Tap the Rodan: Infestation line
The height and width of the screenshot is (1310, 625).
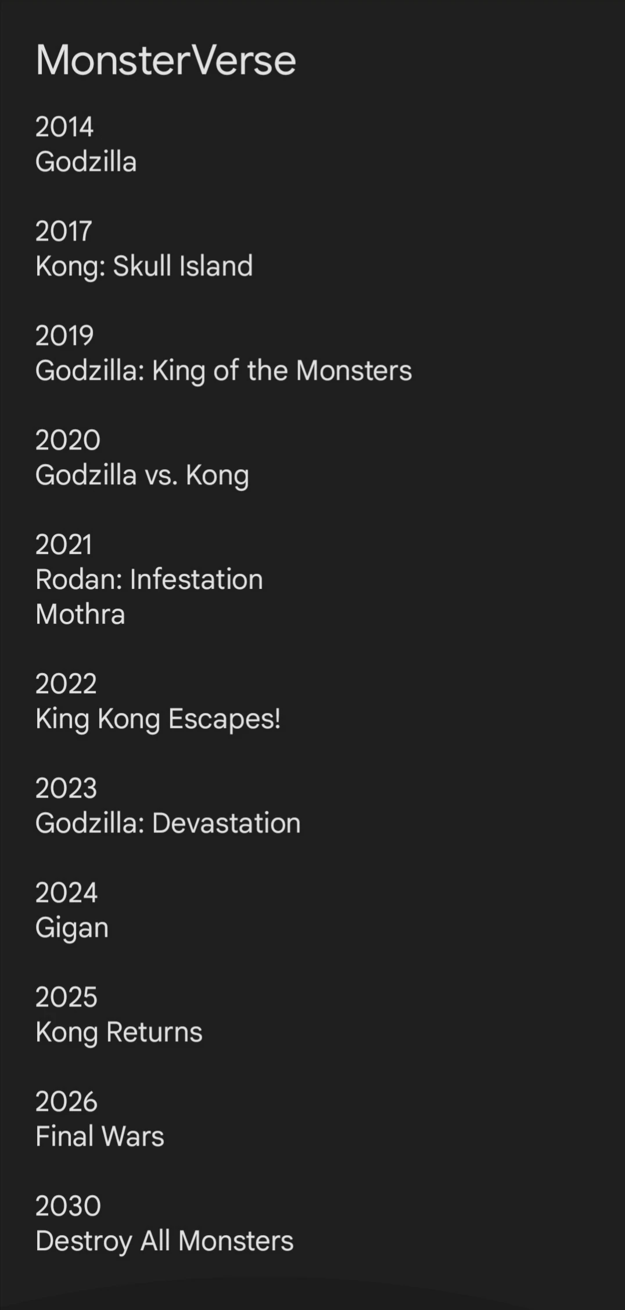click(149, 580)
